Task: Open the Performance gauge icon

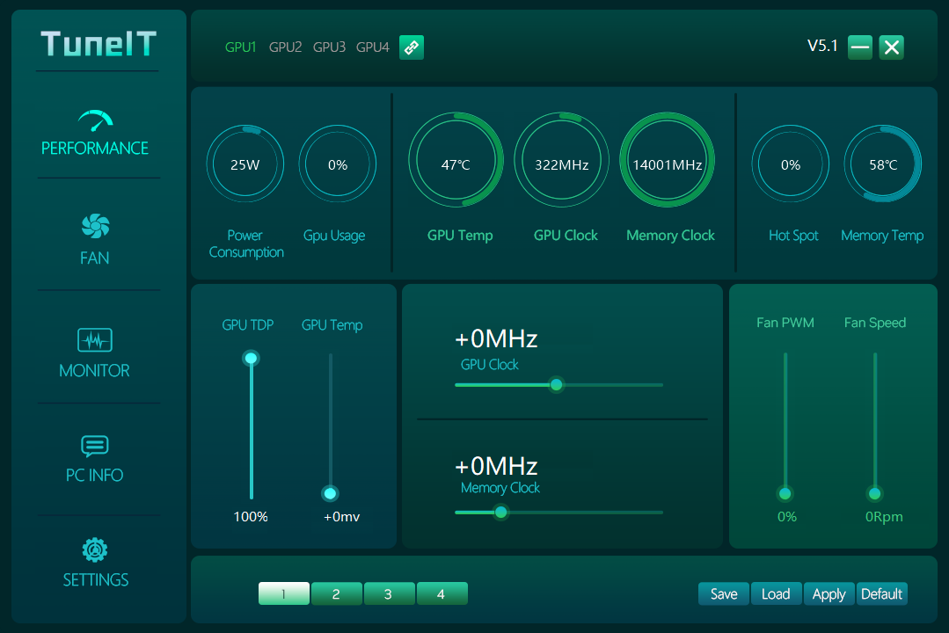Action: (x=95, y=120)
